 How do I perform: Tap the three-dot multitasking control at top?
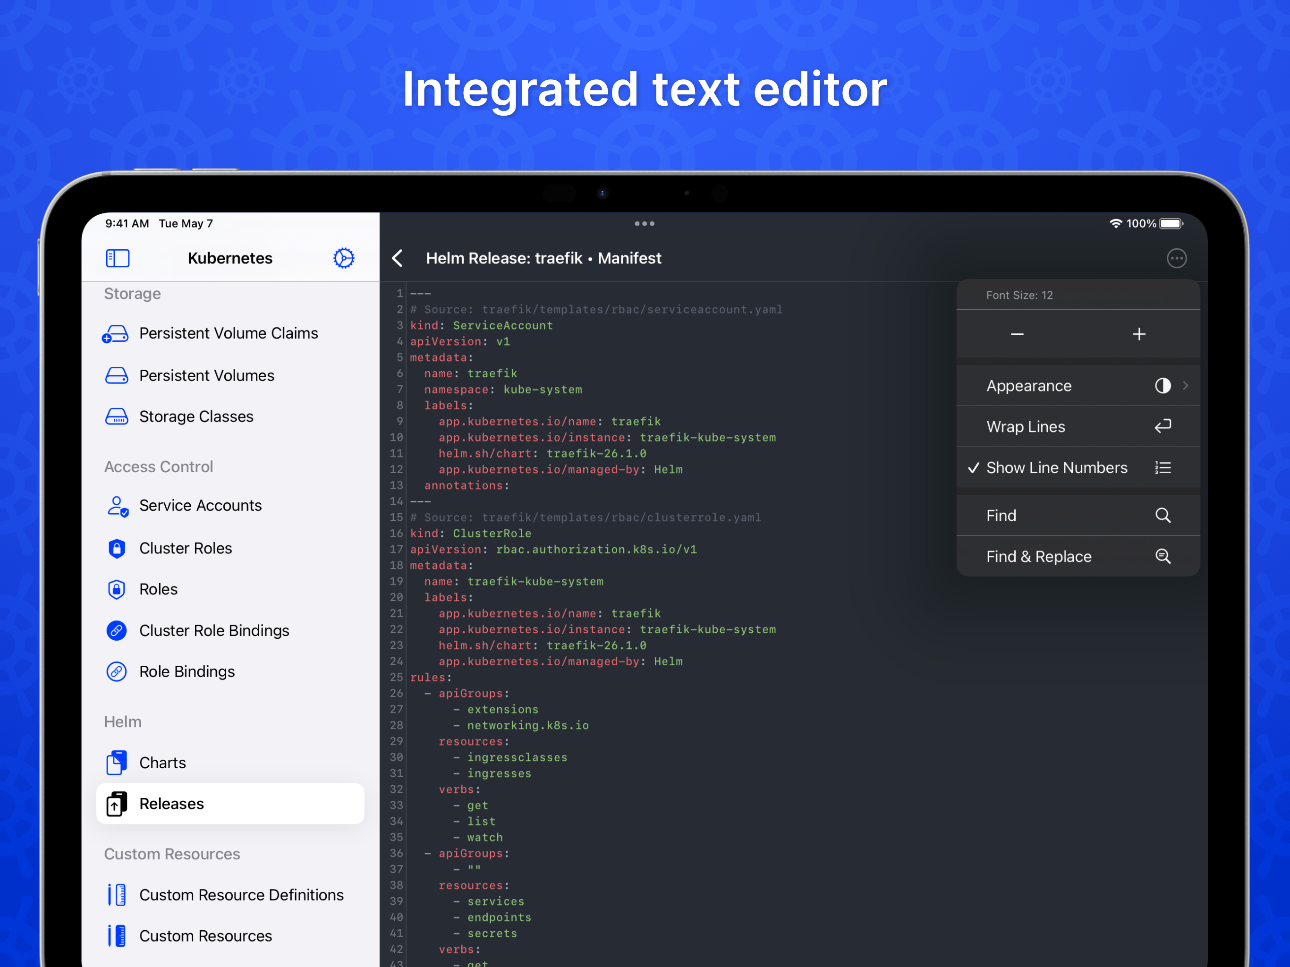[644, 224]
